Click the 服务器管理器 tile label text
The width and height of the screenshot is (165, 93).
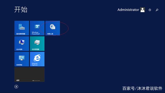coord(21,34)
